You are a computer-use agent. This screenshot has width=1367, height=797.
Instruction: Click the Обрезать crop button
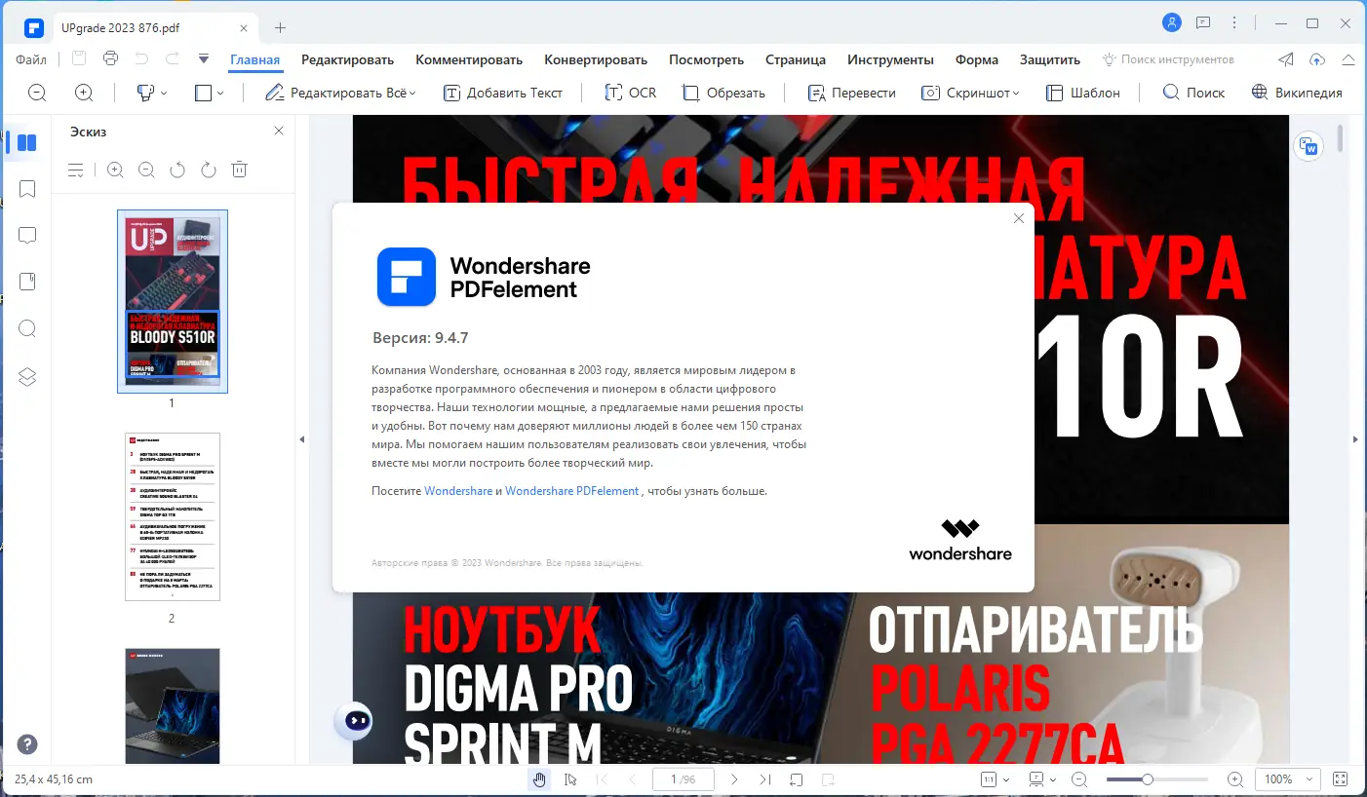coord(723,93)
